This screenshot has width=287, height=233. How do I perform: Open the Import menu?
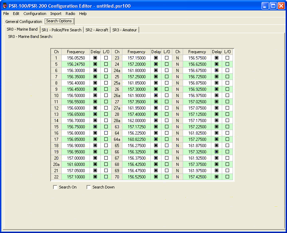[56, 14]
